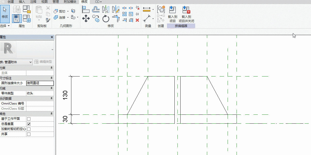Click the red Delete icon
This screenshot has width=311, height=155.
pyautogui.click(x=137, y=20)
